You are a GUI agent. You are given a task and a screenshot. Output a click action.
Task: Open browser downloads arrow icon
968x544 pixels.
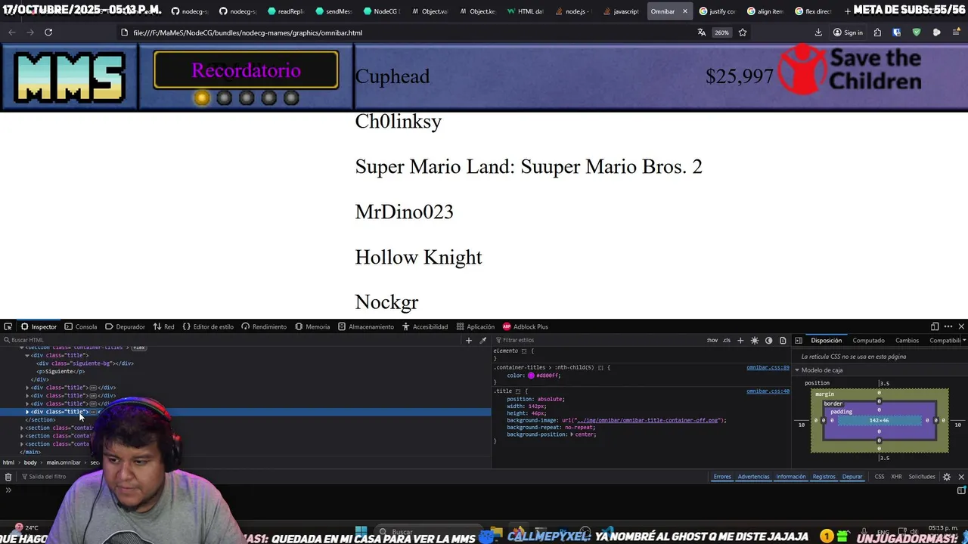pos(818,32)
